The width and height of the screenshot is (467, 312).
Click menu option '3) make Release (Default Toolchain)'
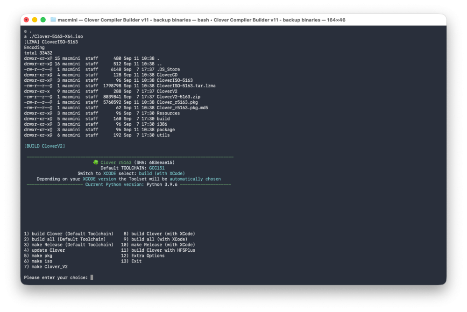pyautogui.click(x=69, y=245)
